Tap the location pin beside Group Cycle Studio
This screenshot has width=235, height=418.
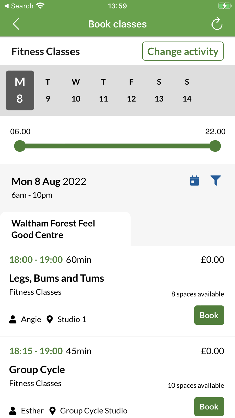pyautogui.click(x=52, y=411)
